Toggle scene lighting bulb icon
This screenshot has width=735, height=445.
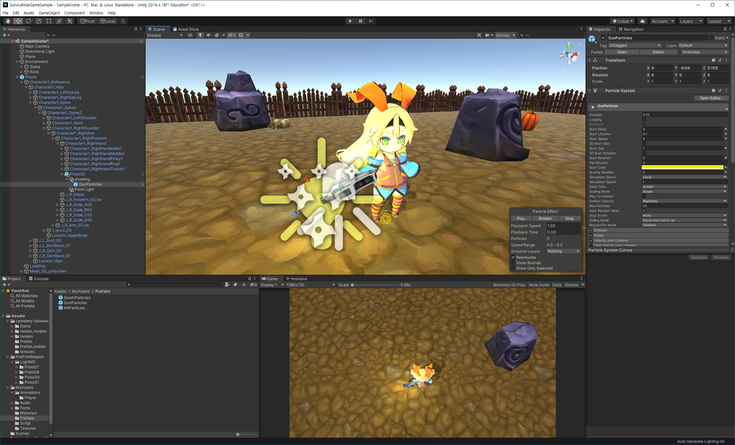pos(200,35)
